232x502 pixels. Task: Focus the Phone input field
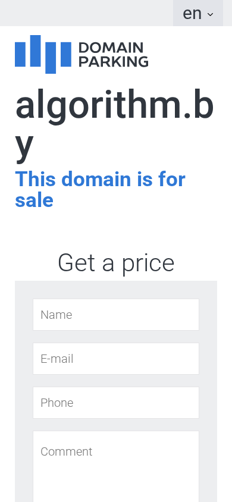click(116, 403)
